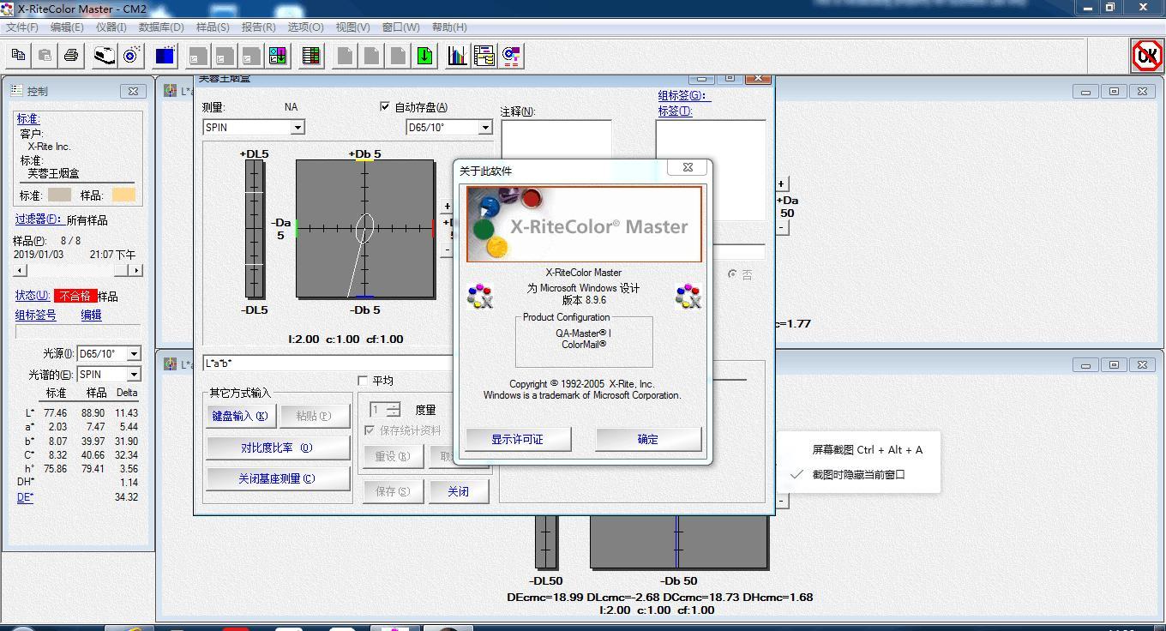Image resolution: width=1166 pixels, height=631 pixels.
Task: Click the 编辑 link beside 组标签号
Action: (x=91, y=315)
